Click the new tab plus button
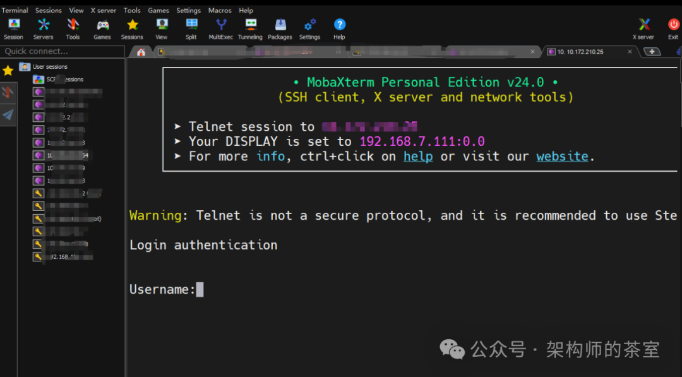Viewport: 682px width, 377px height. point(652,52)
